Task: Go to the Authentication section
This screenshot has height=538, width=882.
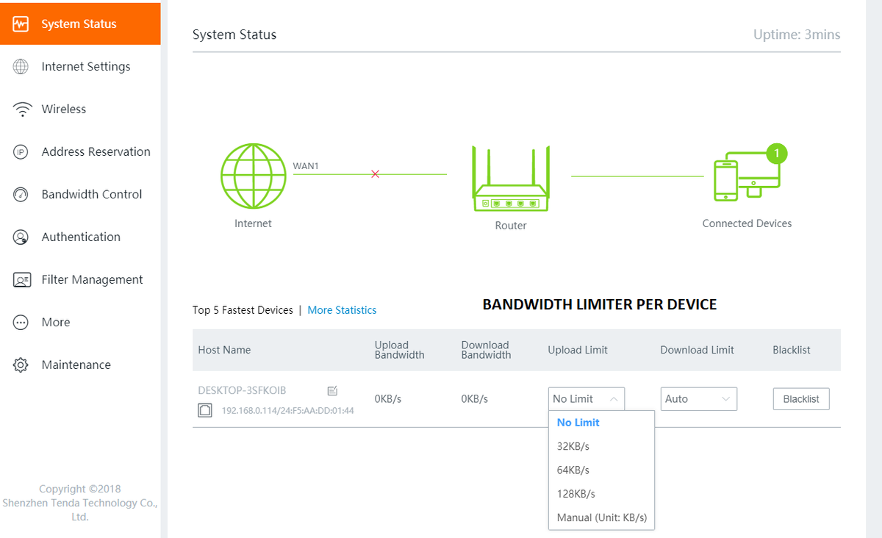Action: 81,237
